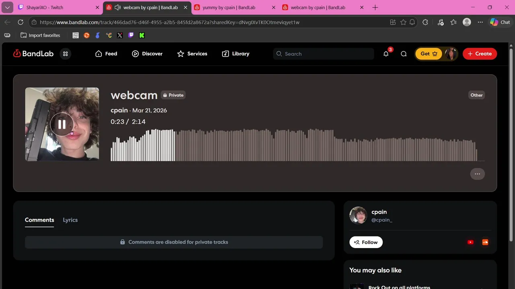Screen dimensions: 515x289
Task: Click the red Create button
Action: pos(480,54)
